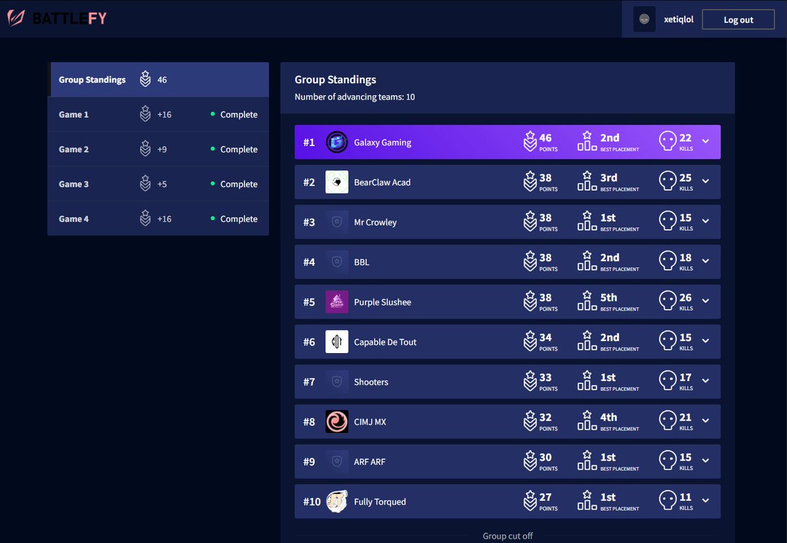Click the kills skull icon for CIMJ MX
Screen dimensions: 787x543
[667, 421]
